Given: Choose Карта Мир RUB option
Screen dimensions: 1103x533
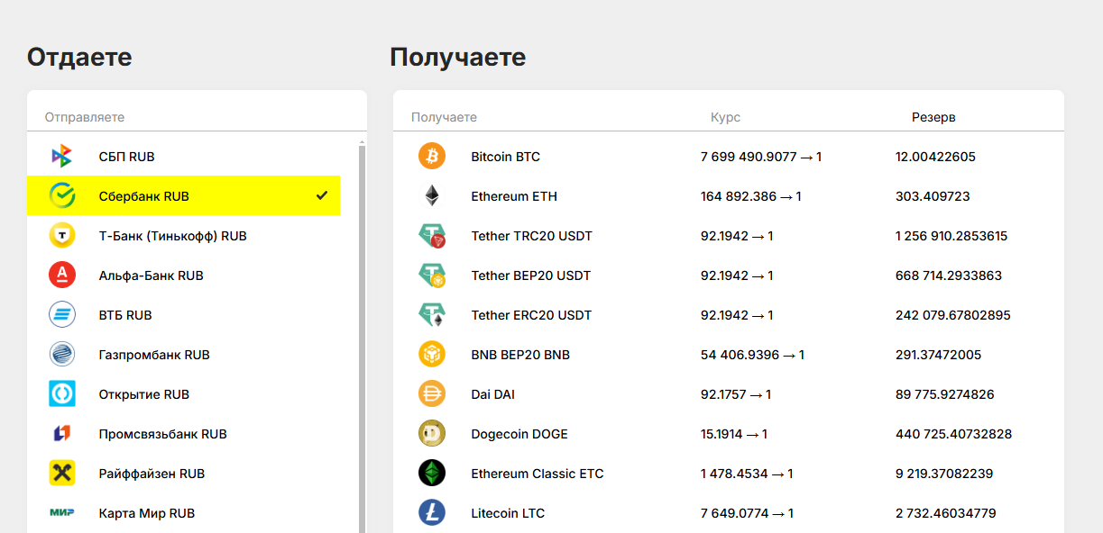Looking at the screenshot, I should click(x=184, y=513).
